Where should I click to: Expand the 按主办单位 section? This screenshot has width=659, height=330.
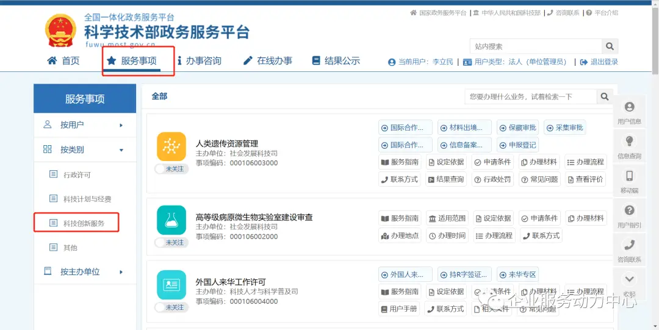coord(84,271)
